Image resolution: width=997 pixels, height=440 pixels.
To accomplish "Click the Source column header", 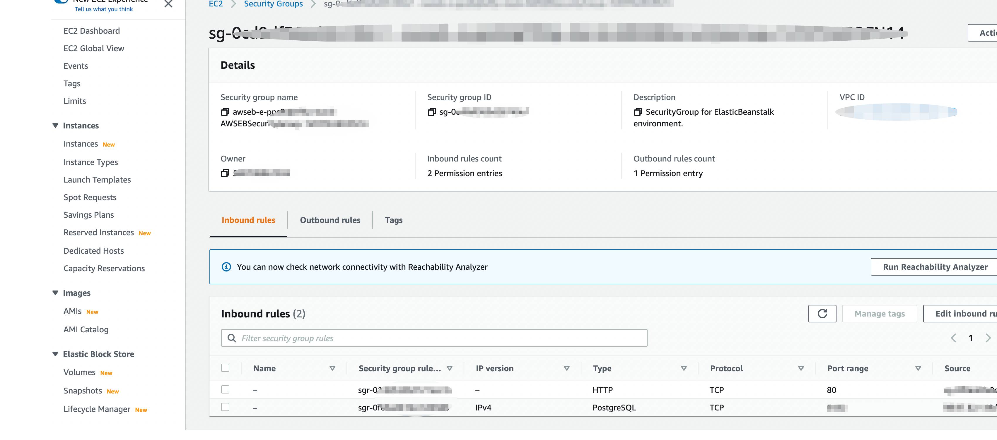I will coord(957,369).
